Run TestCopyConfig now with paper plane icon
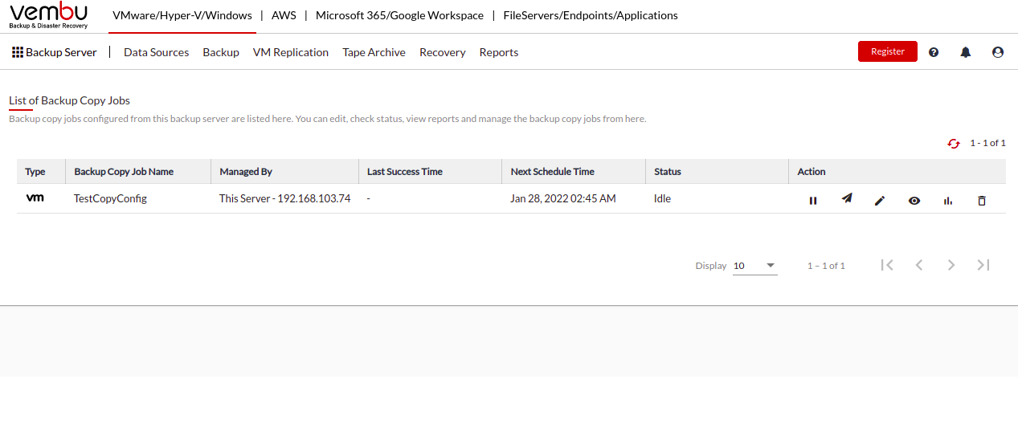 point(847,198)
